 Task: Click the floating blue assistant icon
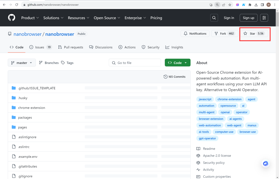click(265, 163)
